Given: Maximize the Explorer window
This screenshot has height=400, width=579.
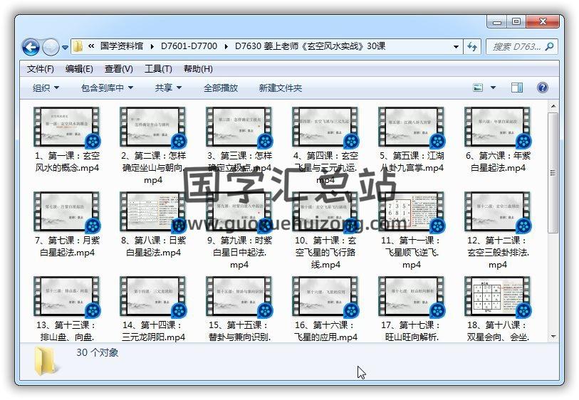Looking at the screenshot, I should pyautogui.click(x=516, y=22).
